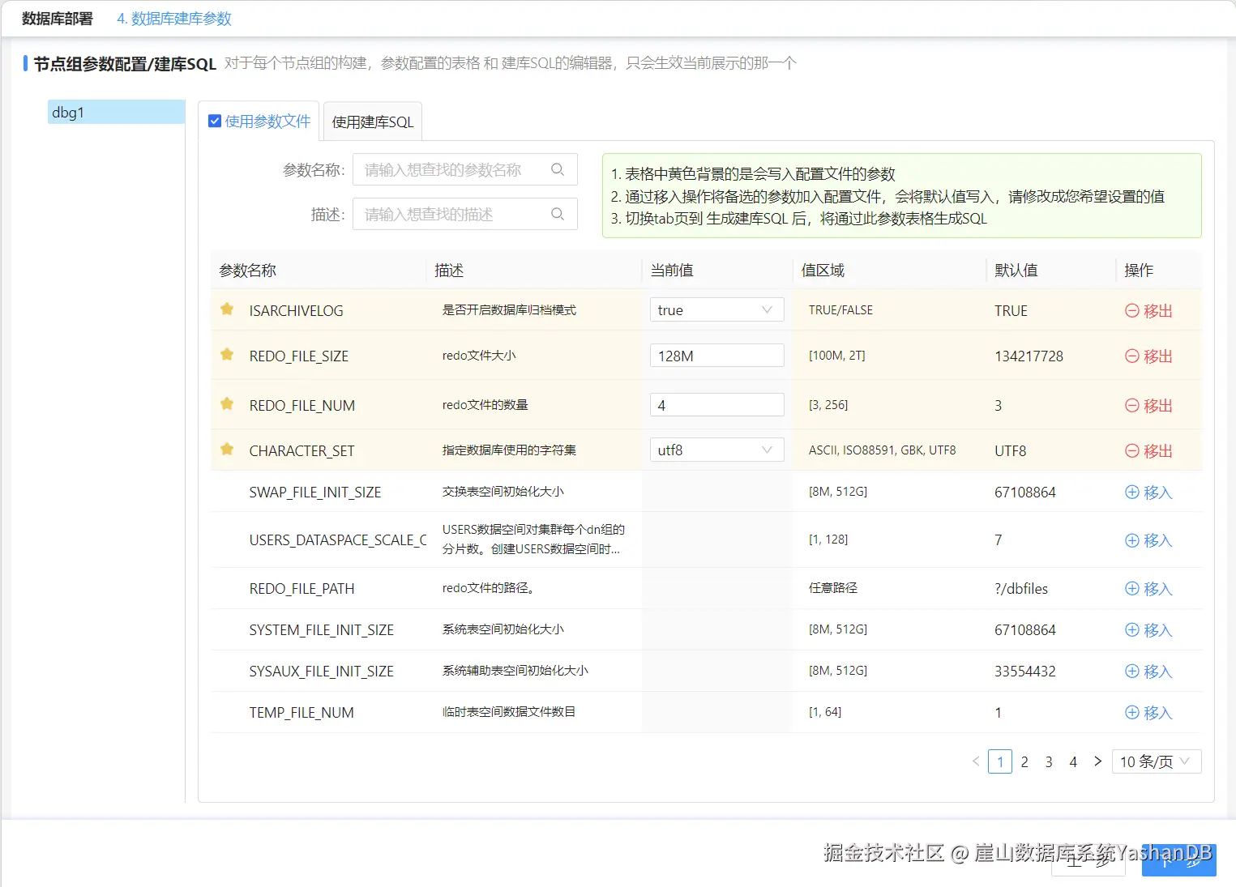1236x887 pixels.
Task: Focus 描述 search input
Action: coord(464,214)
